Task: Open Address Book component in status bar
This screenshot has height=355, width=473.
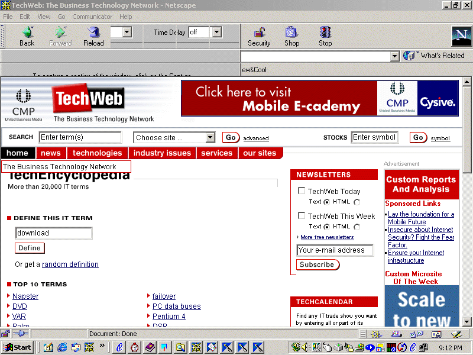Action: [x=436, y=334]
